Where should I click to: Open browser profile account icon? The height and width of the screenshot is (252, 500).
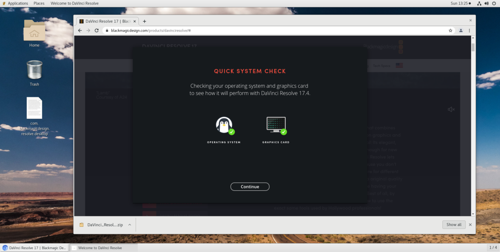[x=461, y=30]
